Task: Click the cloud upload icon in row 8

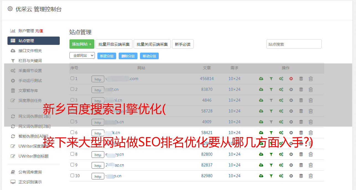Action: [261, 154]
